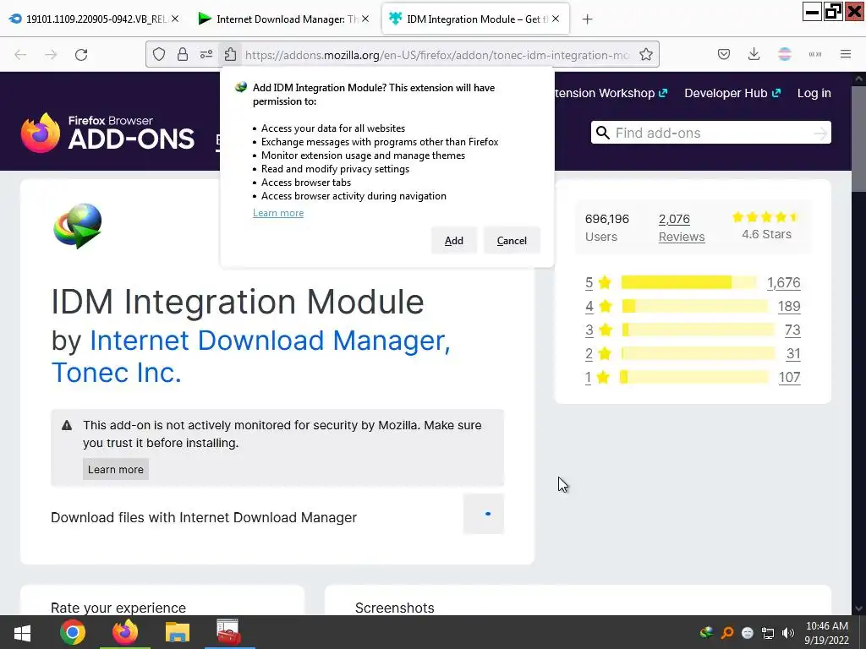866x649 pixels.
Task: Click IDM icon in system tray
Action: 706,633
